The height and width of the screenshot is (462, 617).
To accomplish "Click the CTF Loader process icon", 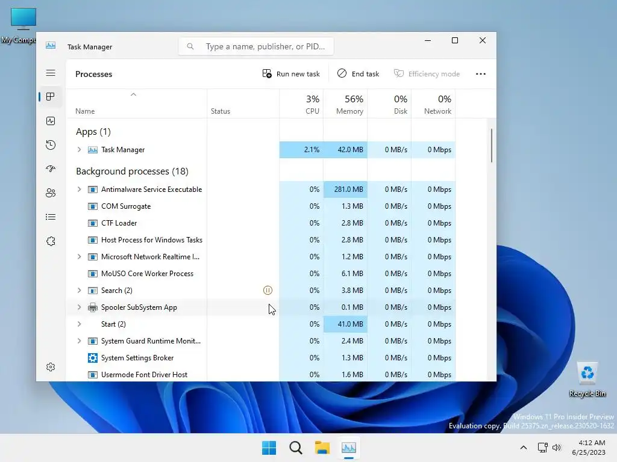I will [92, 223].
